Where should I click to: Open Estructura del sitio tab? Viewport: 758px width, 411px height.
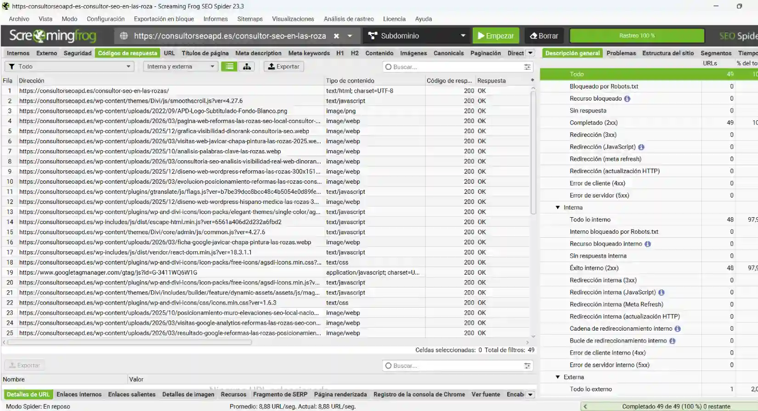tap(668, 53)
